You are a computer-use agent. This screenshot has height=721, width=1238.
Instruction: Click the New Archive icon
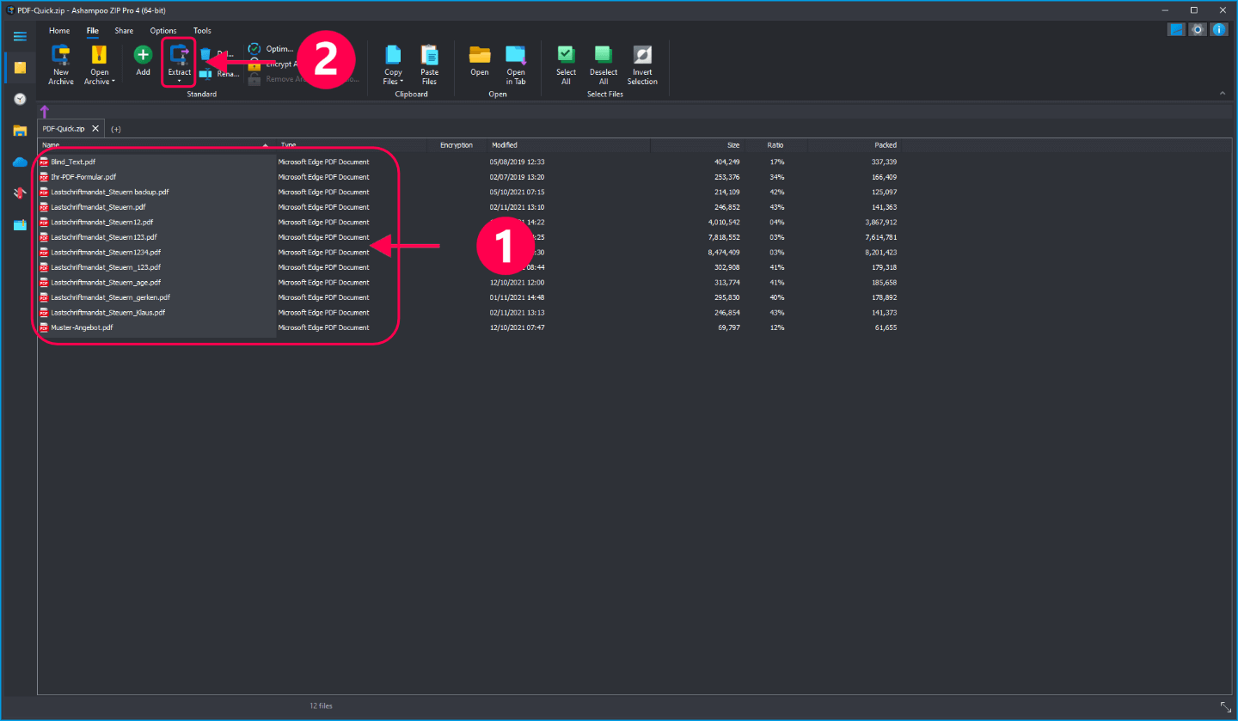click(x=60, y=55)
